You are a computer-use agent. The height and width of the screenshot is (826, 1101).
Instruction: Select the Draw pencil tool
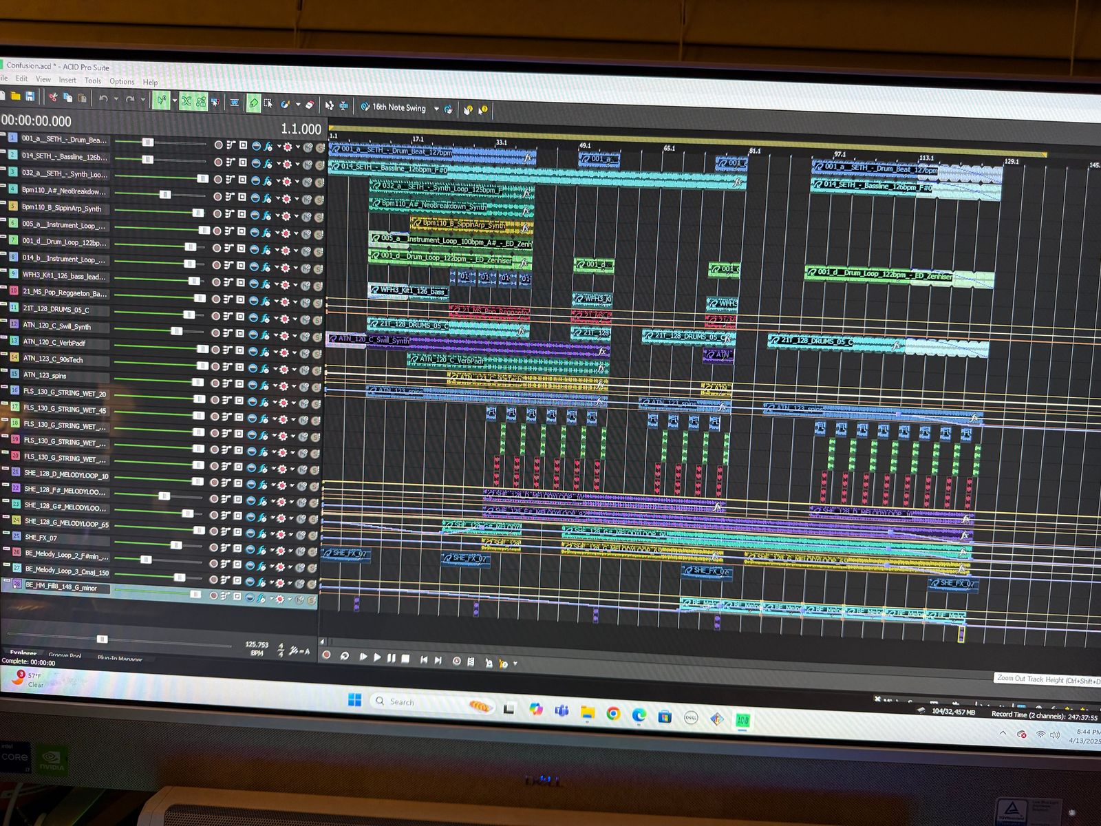tap(253, 103)
